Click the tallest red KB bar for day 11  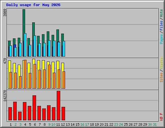pos(58,106)
